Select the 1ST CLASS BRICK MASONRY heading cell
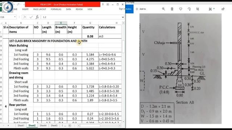Screen dimensions: 232x130 click(48, 41)
